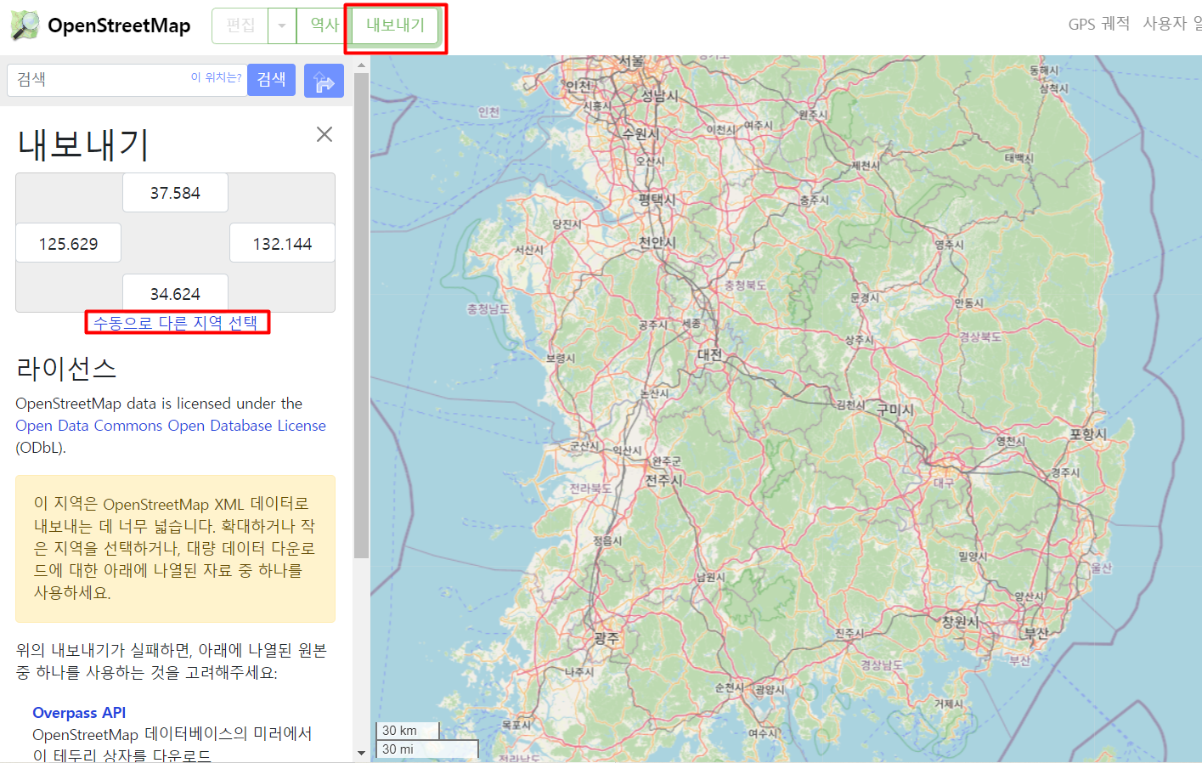Click 포항시 label on the map

tap(1087, 434)
